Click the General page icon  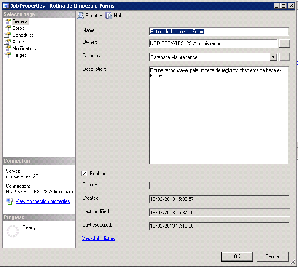tap(7, 21)
